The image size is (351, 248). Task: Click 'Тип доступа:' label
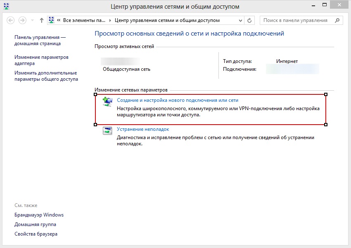click(x=237, y=61)
